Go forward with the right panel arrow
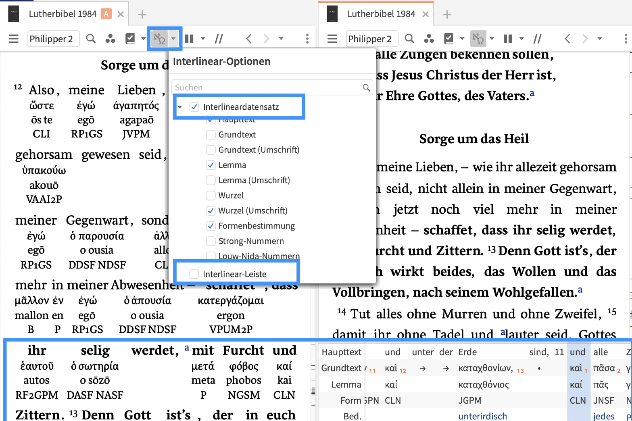The image size is (632, 421). 585,39
